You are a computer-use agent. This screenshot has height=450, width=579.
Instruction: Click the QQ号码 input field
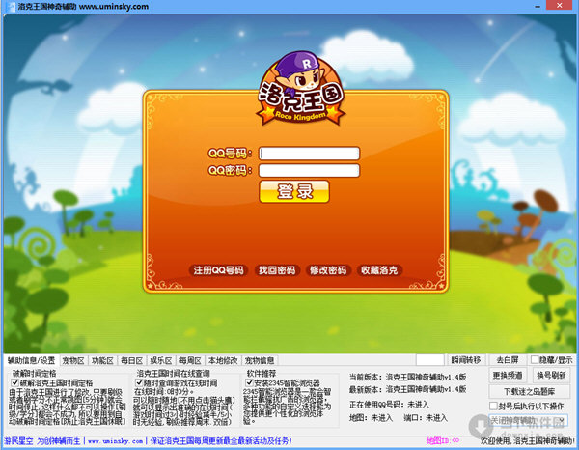[x=309, y=154]
